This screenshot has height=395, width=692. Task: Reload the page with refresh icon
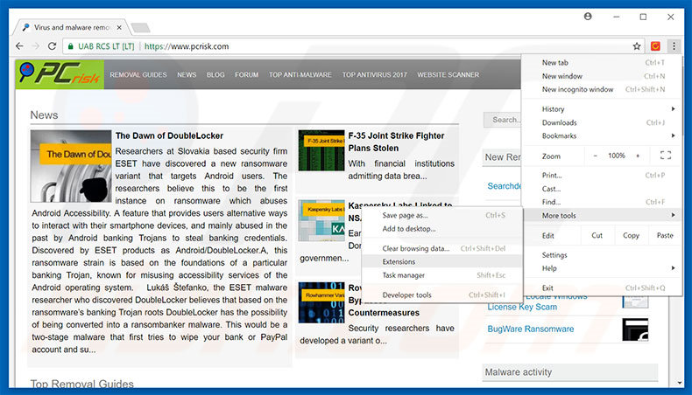tap(52, 46)
